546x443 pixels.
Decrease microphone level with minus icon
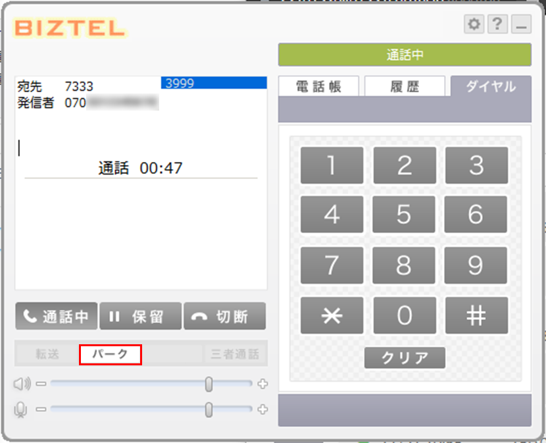(x=41, y=409)
